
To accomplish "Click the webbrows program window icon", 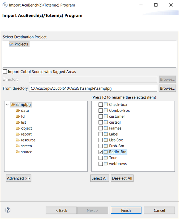I will 106,163.
